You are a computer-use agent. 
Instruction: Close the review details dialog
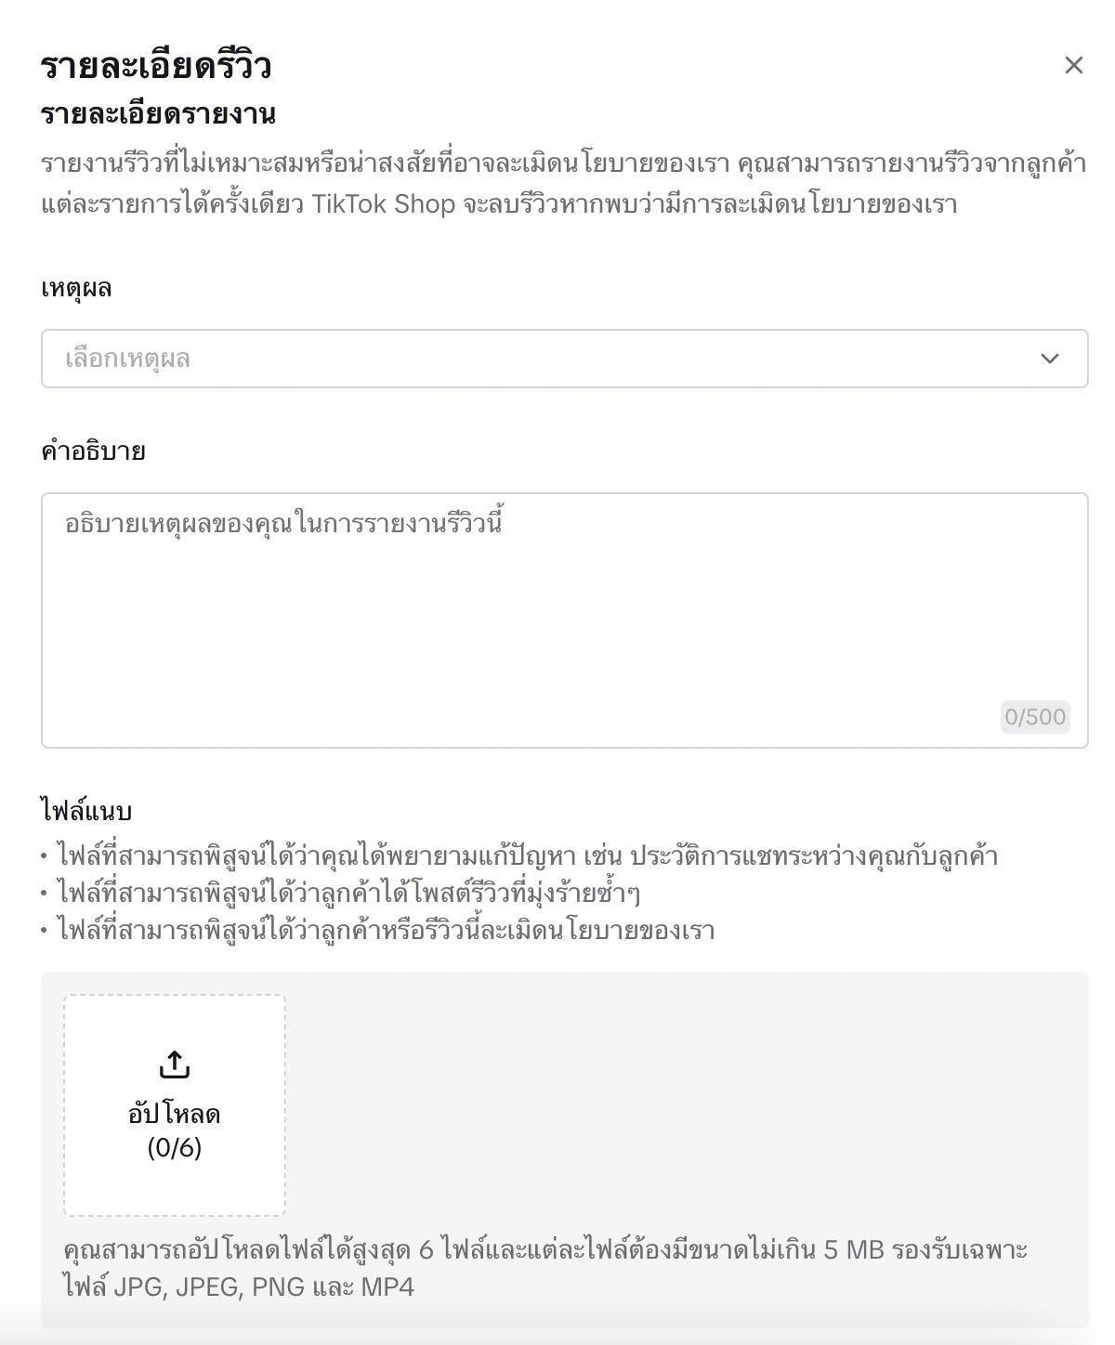point(1073,65)
